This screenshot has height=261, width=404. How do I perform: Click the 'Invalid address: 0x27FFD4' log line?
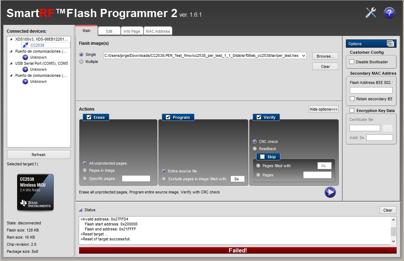(104, 219)
